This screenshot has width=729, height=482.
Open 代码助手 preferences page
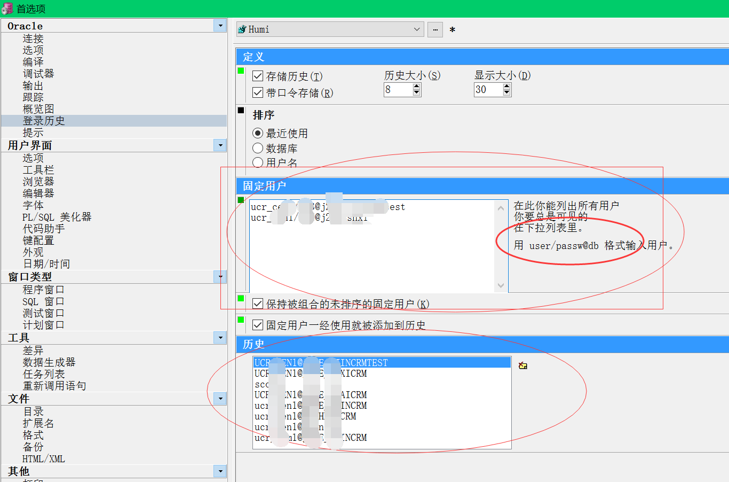[x=44, y=229]
